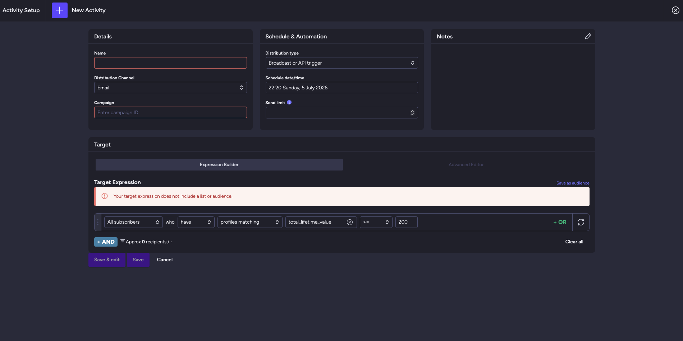This screenshot has width=683, height=341.
Task: Open the >= operator dropdown
Action: pos(376,222)
